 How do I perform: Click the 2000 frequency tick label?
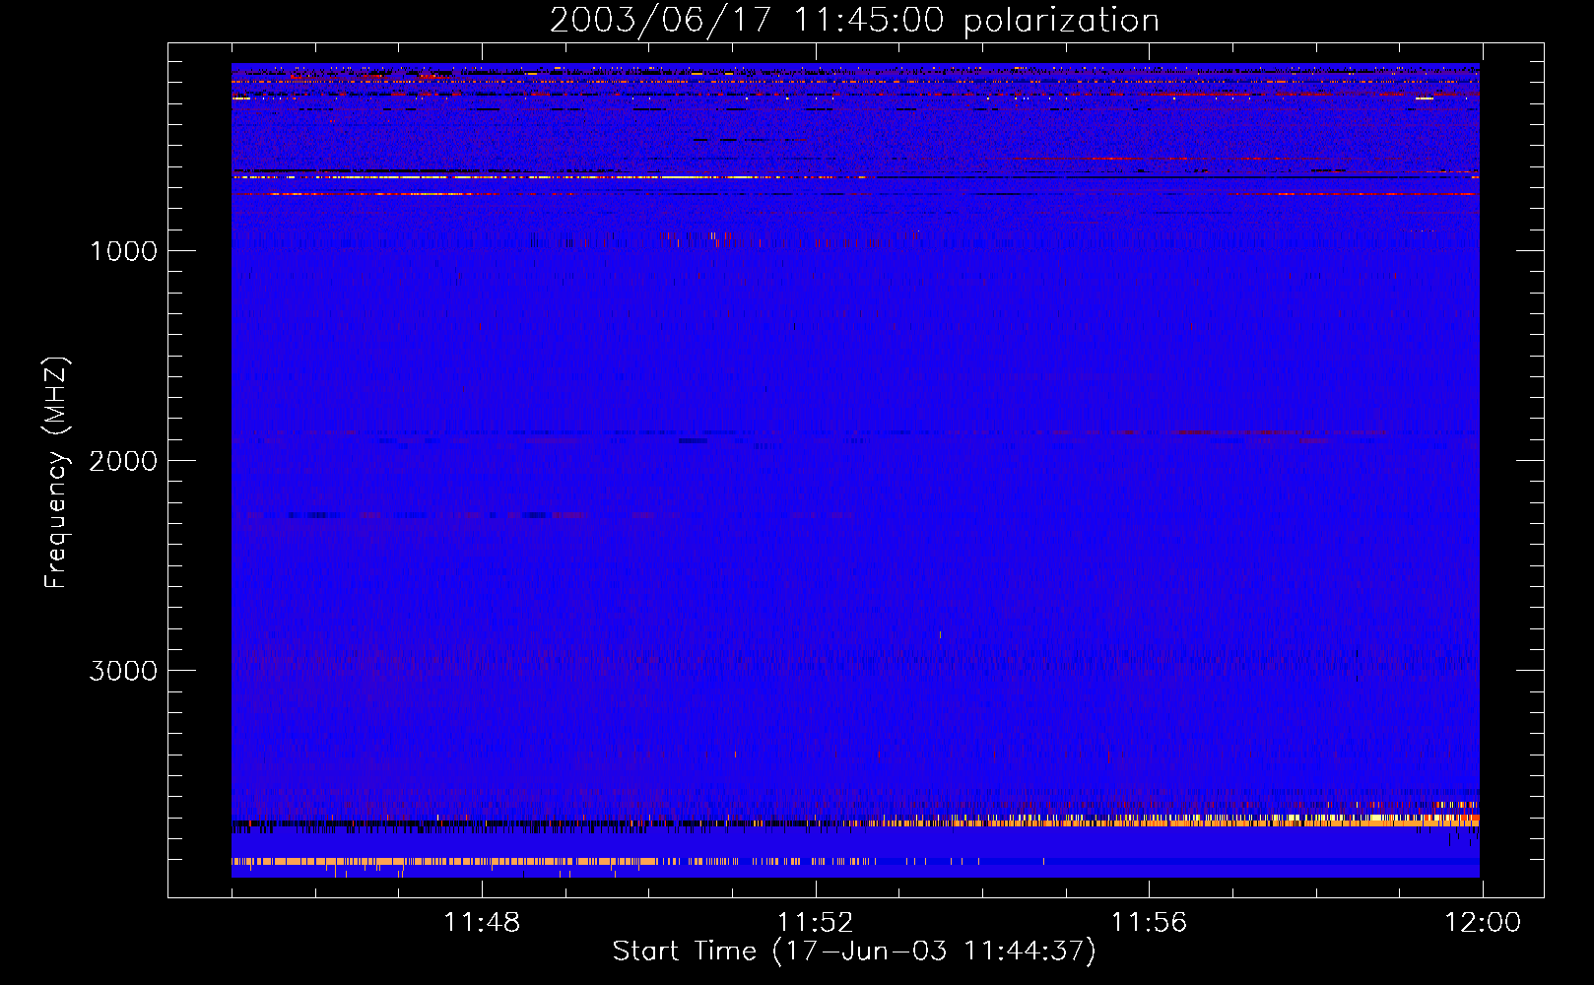pos(123,461)
